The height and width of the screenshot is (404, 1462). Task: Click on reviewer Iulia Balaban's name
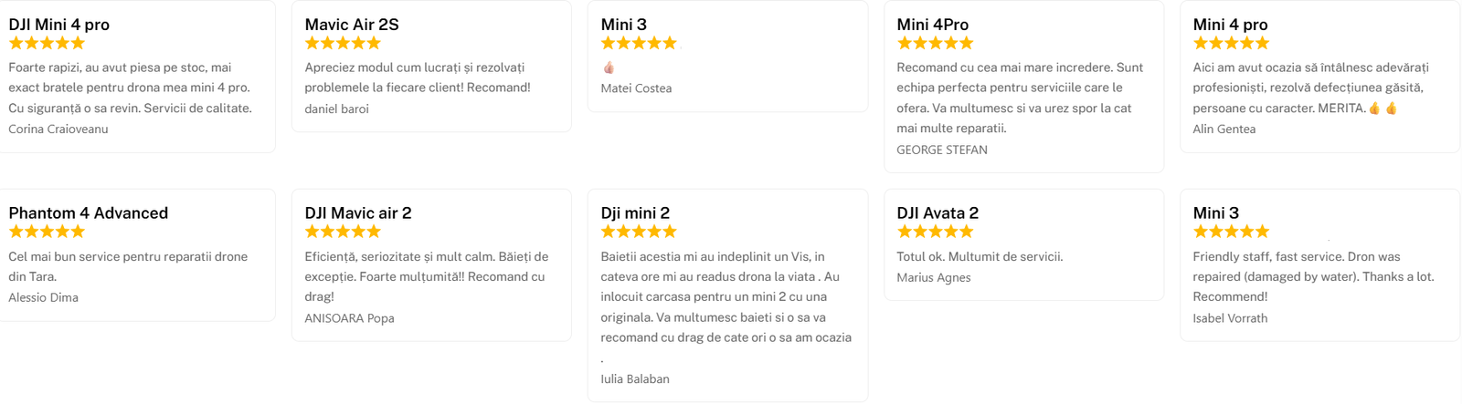click(x=635, y=378)
